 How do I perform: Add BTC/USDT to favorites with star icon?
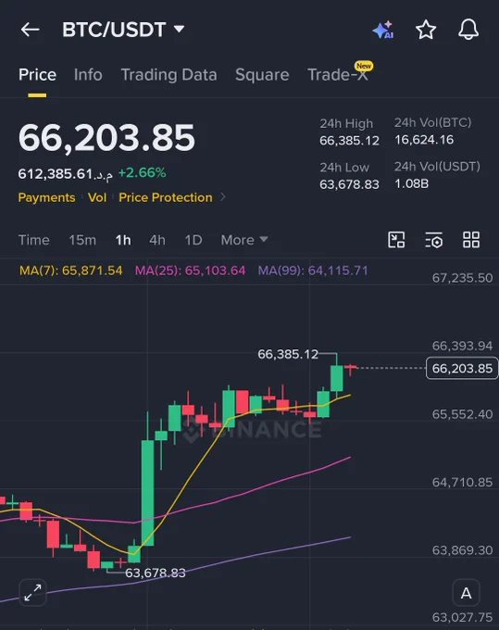pyautogui.click(x=426, y=30)
